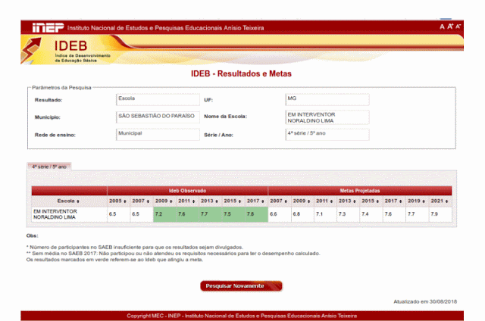Screen dimensions: 485x321
Task: Click the 6.6 projected value for 2007
Action: pyautogui.click(x=279, y=214)
